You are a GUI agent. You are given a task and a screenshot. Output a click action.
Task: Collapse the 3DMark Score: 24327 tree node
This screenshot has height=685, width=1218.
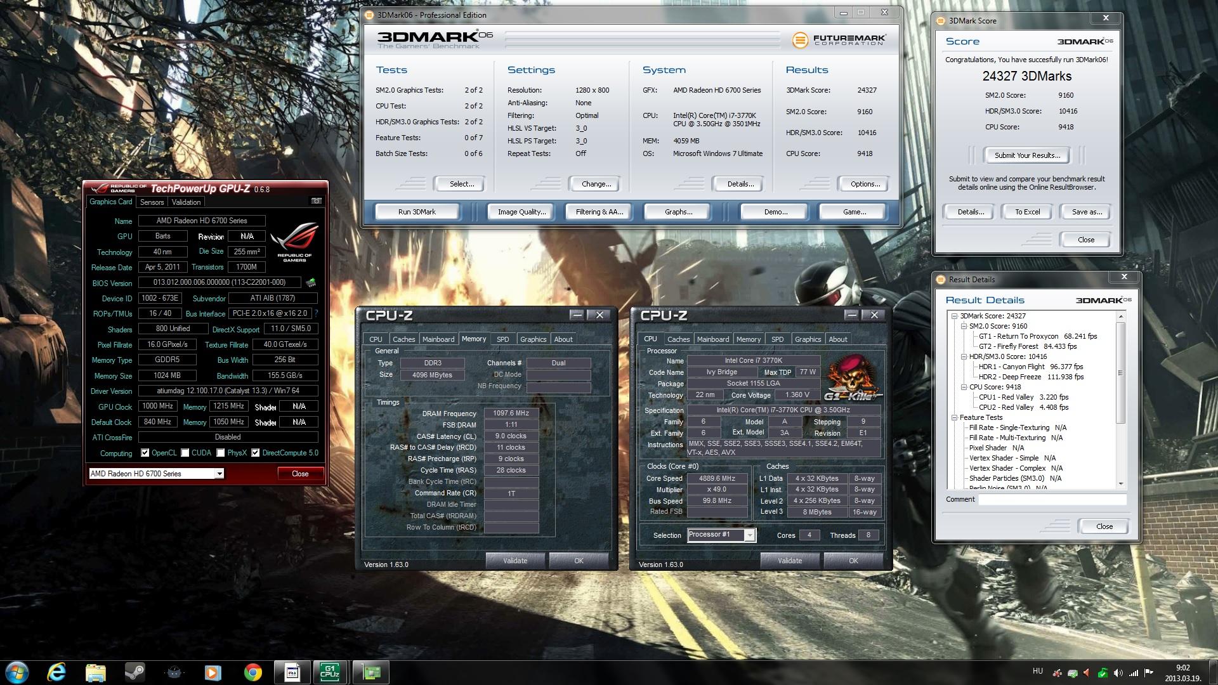[953, 316]
